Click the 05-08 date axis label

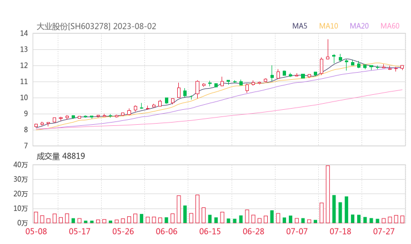(36, 231)
